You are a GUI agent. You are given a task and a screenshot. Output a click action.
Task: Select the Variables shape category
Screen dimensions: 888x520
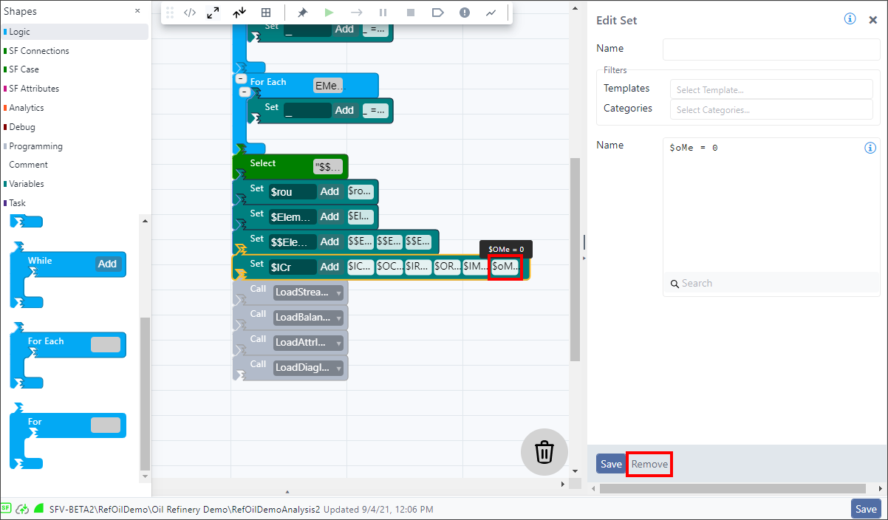pyautogui.click(x=27, y=184)
